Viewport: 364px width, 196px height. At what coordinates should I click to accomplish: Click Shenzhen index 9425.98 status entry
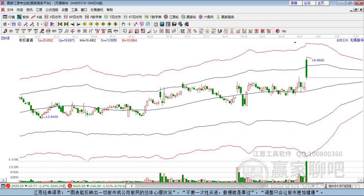click(97, 186)
